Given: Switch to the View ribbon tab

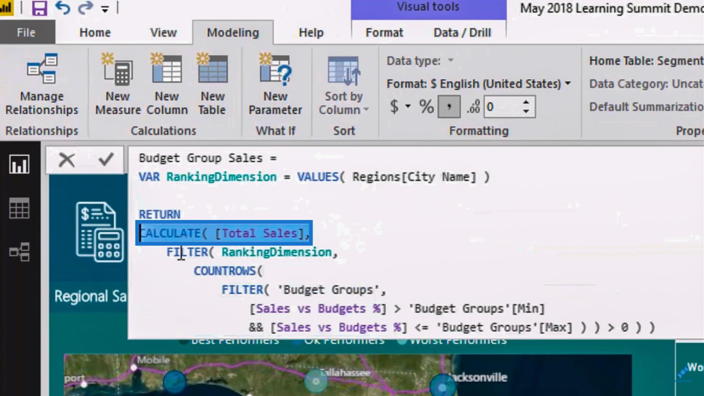Looking at the screenshot, I should (163, 33).
